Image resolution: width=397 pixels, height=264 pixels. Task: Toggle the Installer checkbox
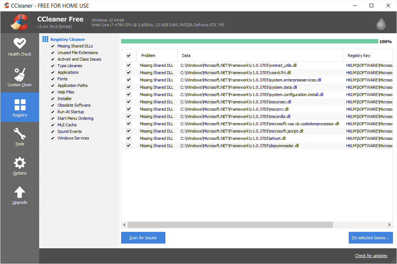pyautogui.click(x=53, y=99)
